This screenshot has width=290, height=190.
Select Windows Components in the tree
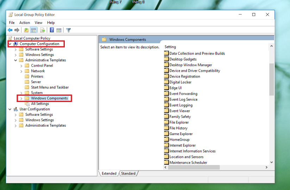coord(49,98)
